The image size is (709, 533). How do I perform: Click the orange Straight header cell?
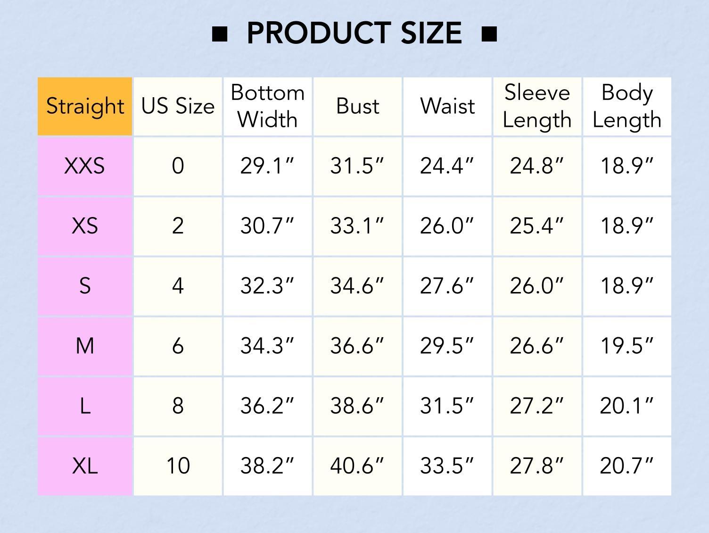click(x=85, y=106)
